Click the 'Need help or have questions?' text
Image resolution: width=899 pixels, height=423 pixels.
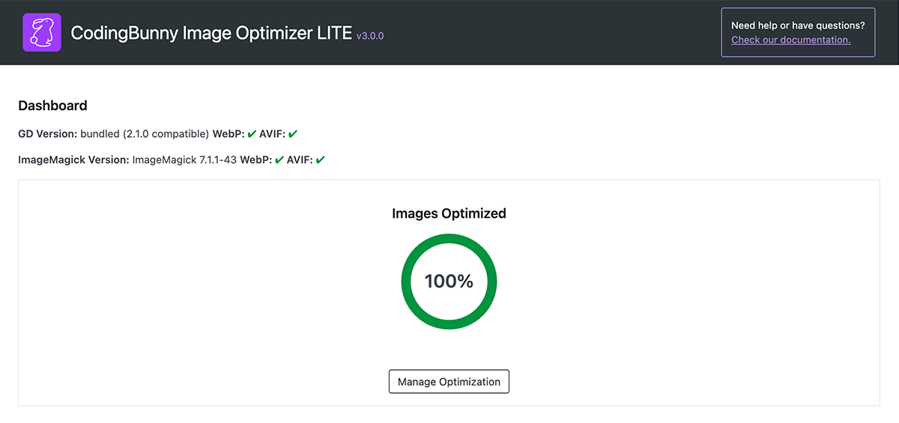798,25
